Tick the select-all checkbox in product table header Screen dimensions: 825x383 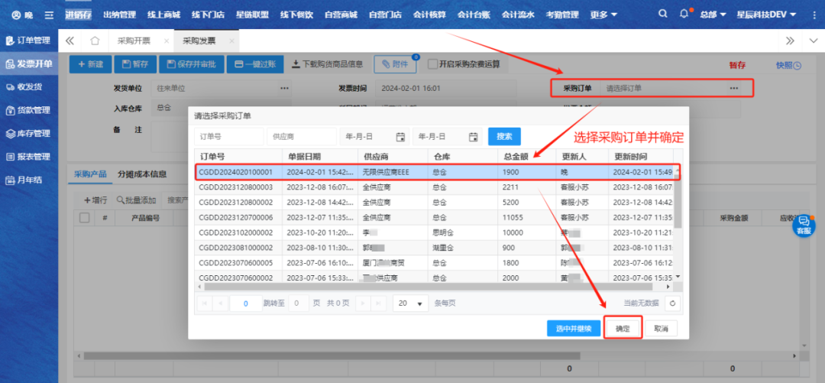coord(85,218)
